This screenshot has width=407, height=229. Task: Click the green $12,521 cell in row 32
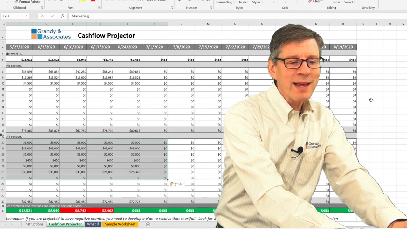(x=19, y=211)
